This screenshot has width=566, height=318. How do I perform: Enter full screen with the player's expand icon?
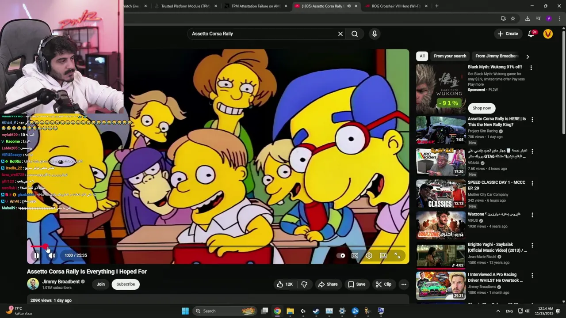coord(397,255)
